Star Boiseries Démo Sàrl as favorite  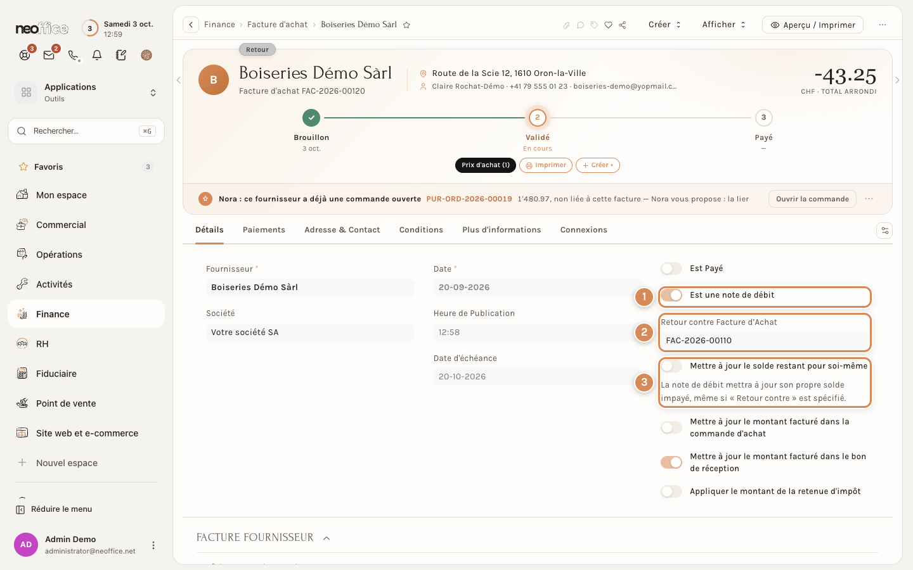(406, 25)
